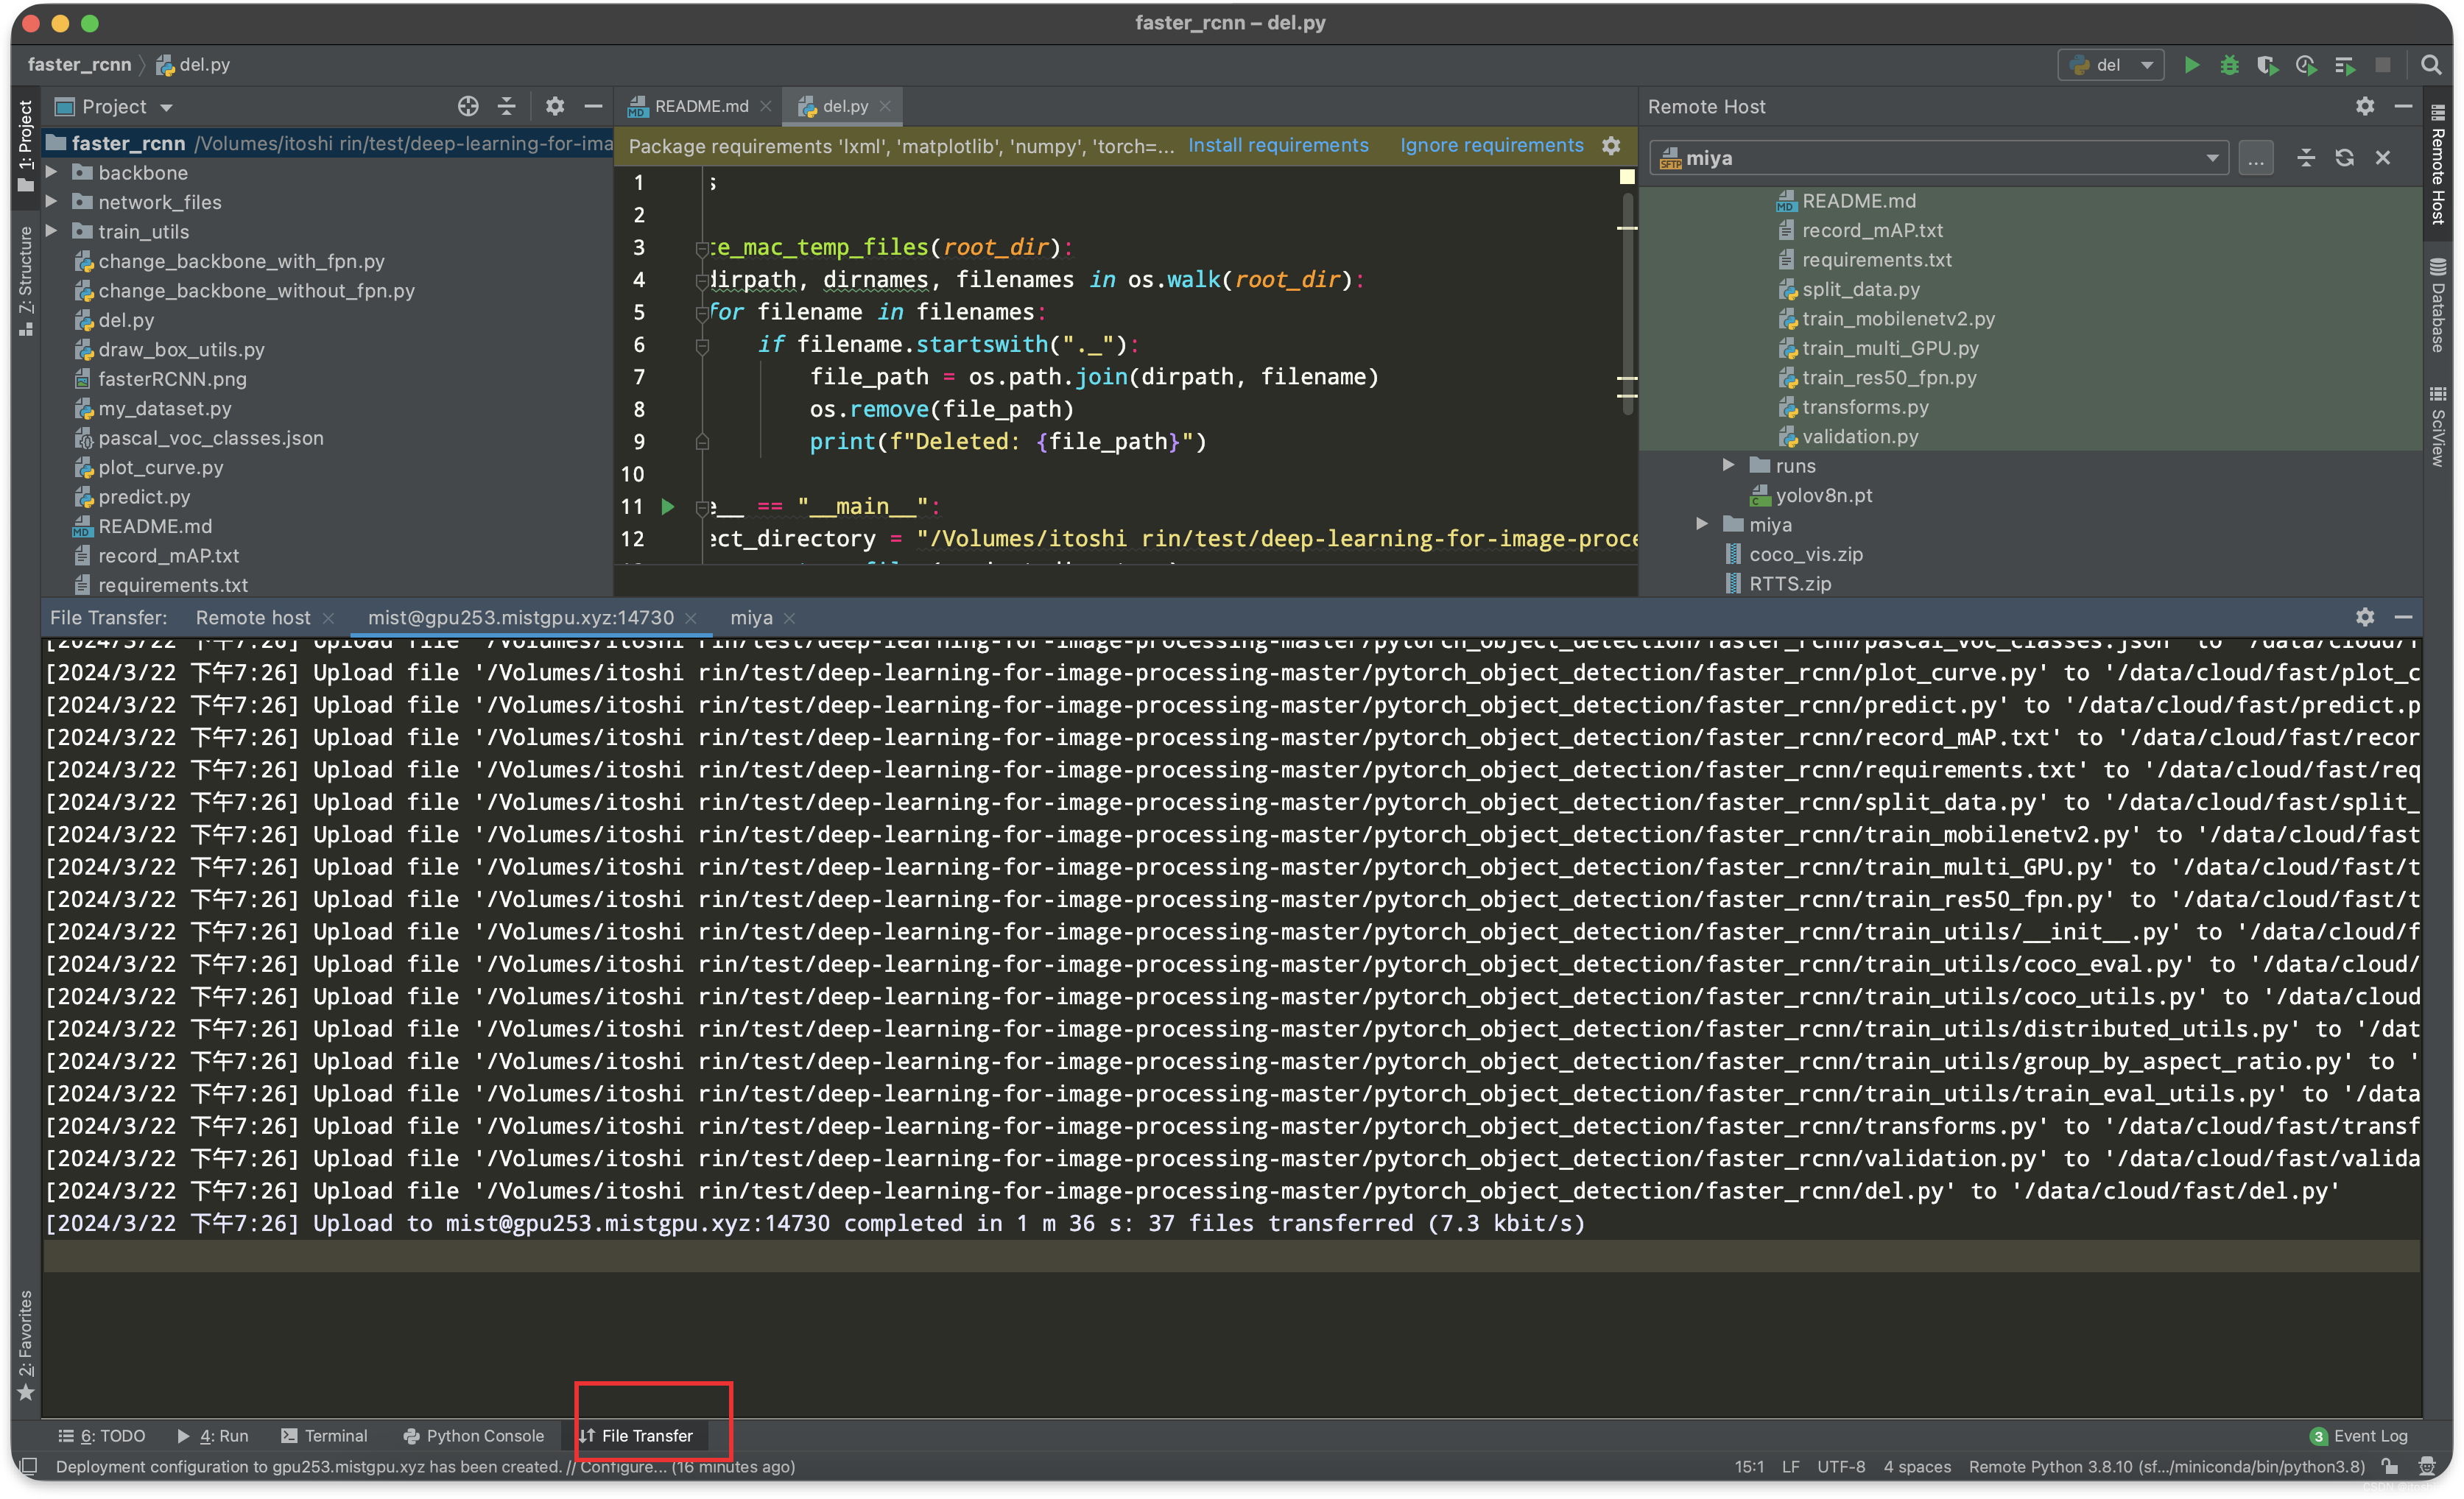Screen dimensions: 2464x1499
Task: Run with coverage icon
Action: [2267, 65]
